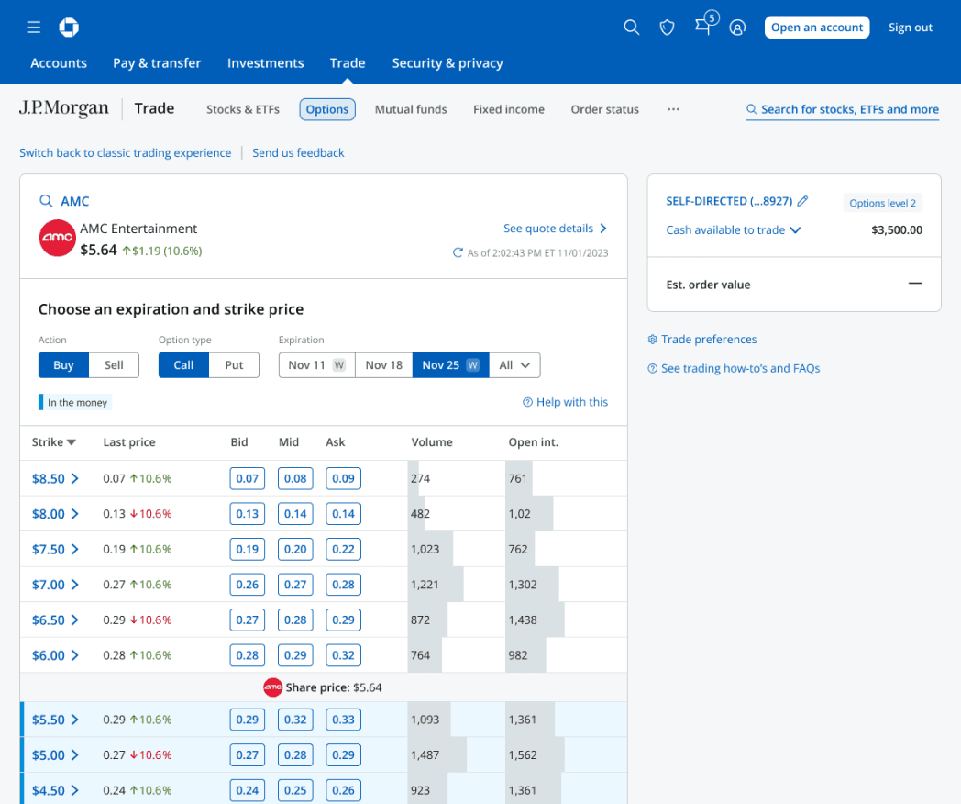Open See quote details link
This screenshot has width=961, height=804.
[556, 229]
